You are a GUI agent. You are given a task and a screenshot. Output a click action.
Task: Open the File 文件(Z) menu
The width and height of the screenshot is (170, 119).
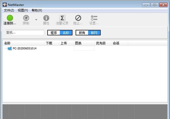(9, 10)
